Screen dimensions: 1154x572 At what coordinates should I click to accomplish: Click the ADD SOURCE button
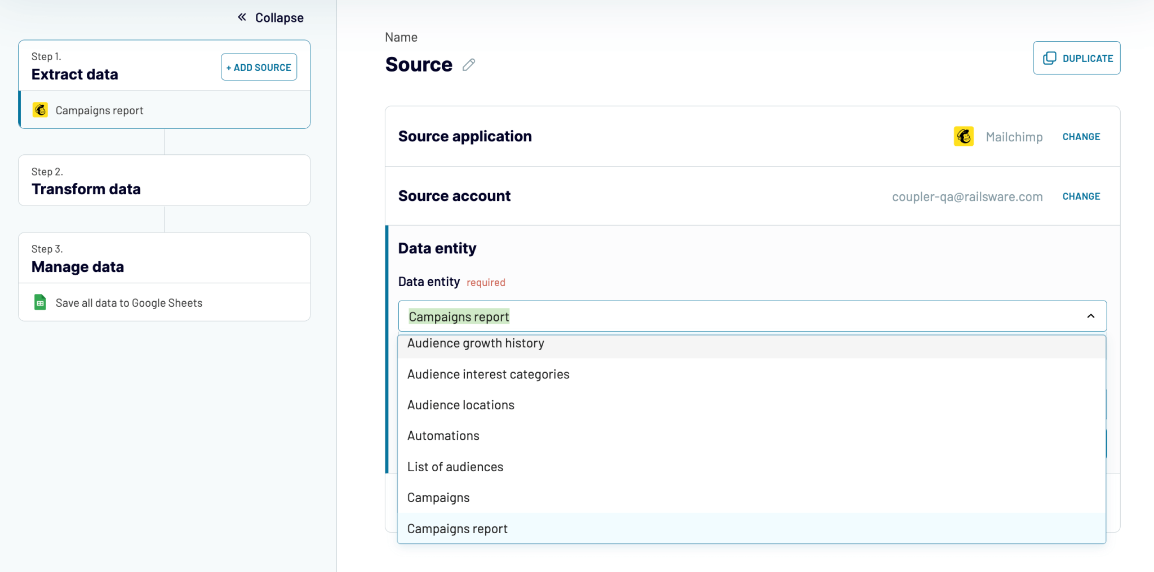click(x=259, y=66)
